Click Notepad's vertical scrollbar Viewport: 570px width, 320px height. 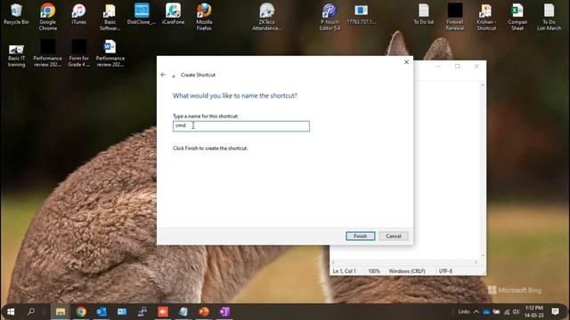(x=483, y=170)
